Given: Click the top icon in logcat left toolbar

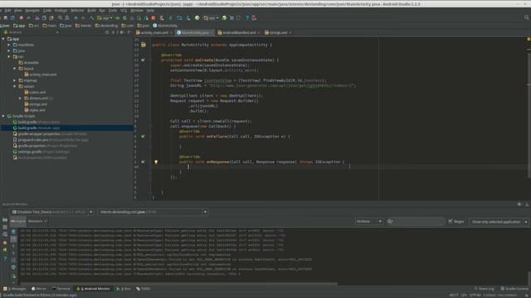Looking at the screenshot, I should tap(13, 232).
